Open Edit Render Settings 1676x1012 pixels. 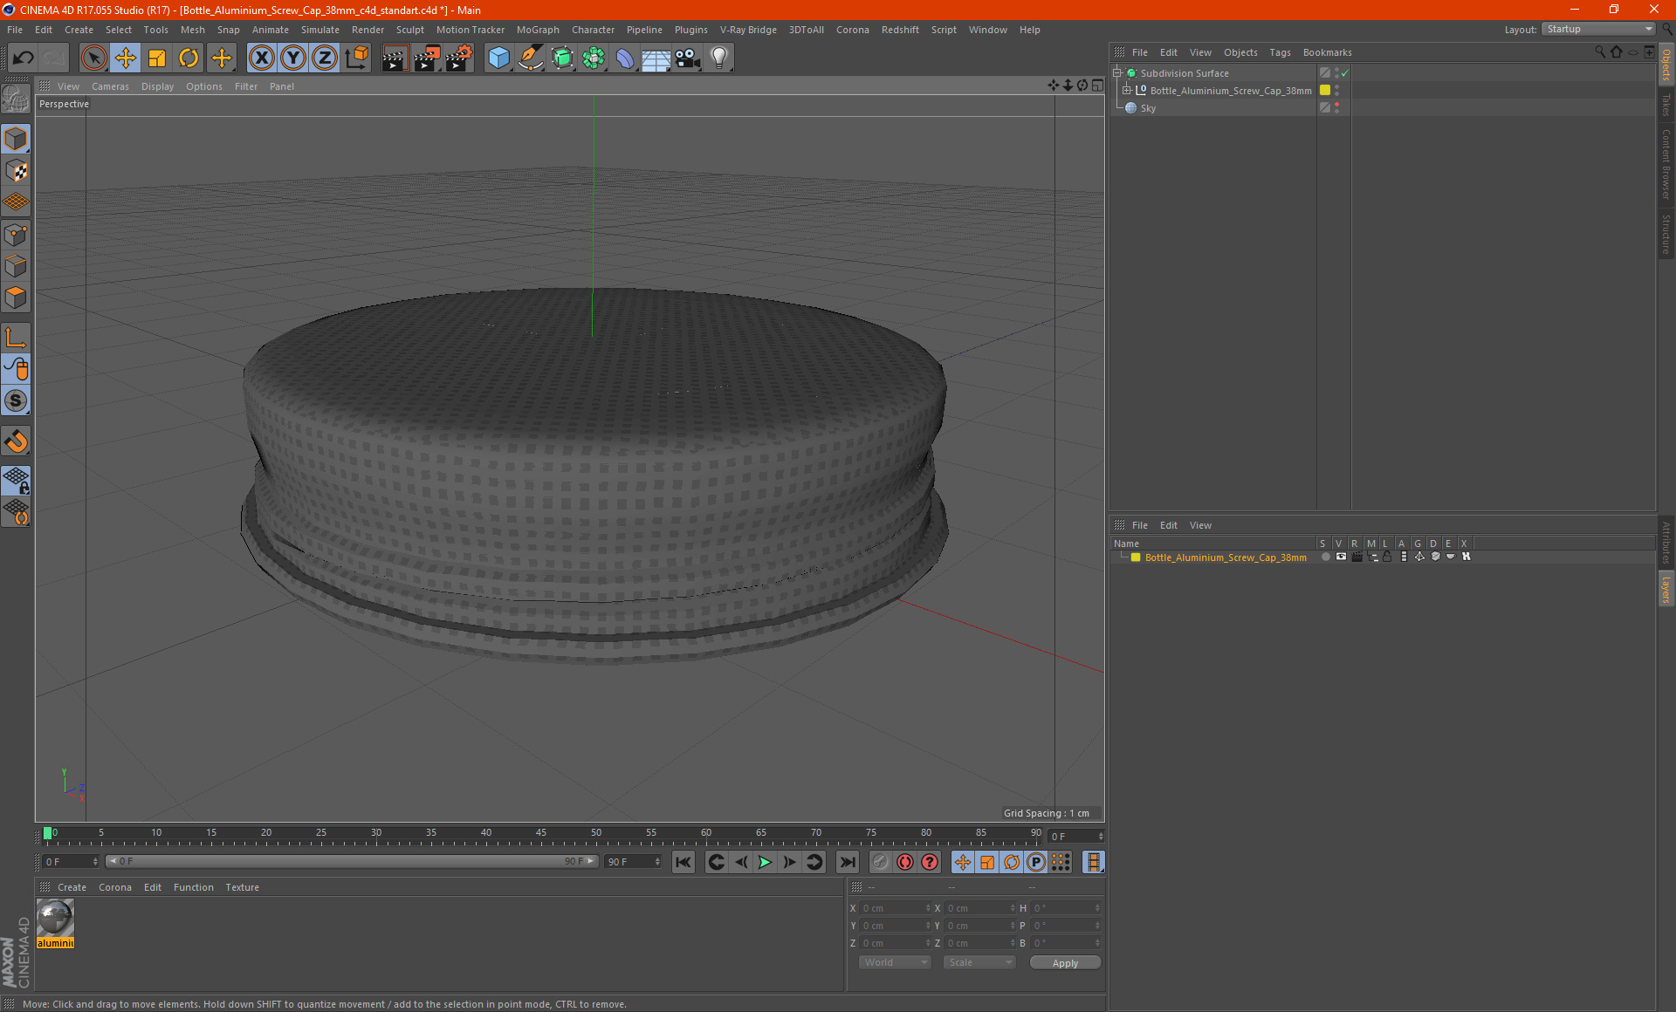(x=459, y=58)
